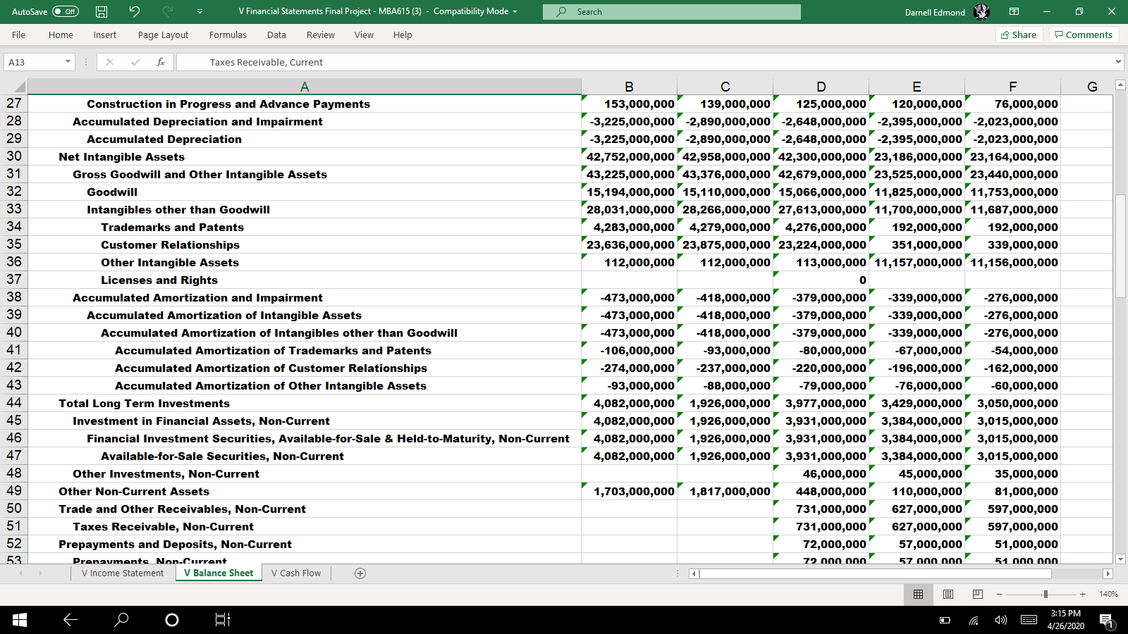
Task: Click the Name Box showing A13
Action: (34, 62)
